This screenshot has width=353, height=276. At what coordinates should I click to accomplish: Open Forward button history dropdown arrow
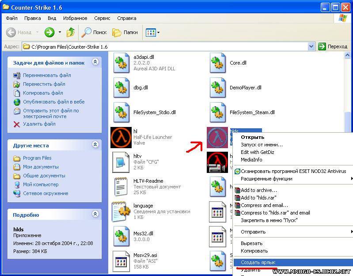60,32
